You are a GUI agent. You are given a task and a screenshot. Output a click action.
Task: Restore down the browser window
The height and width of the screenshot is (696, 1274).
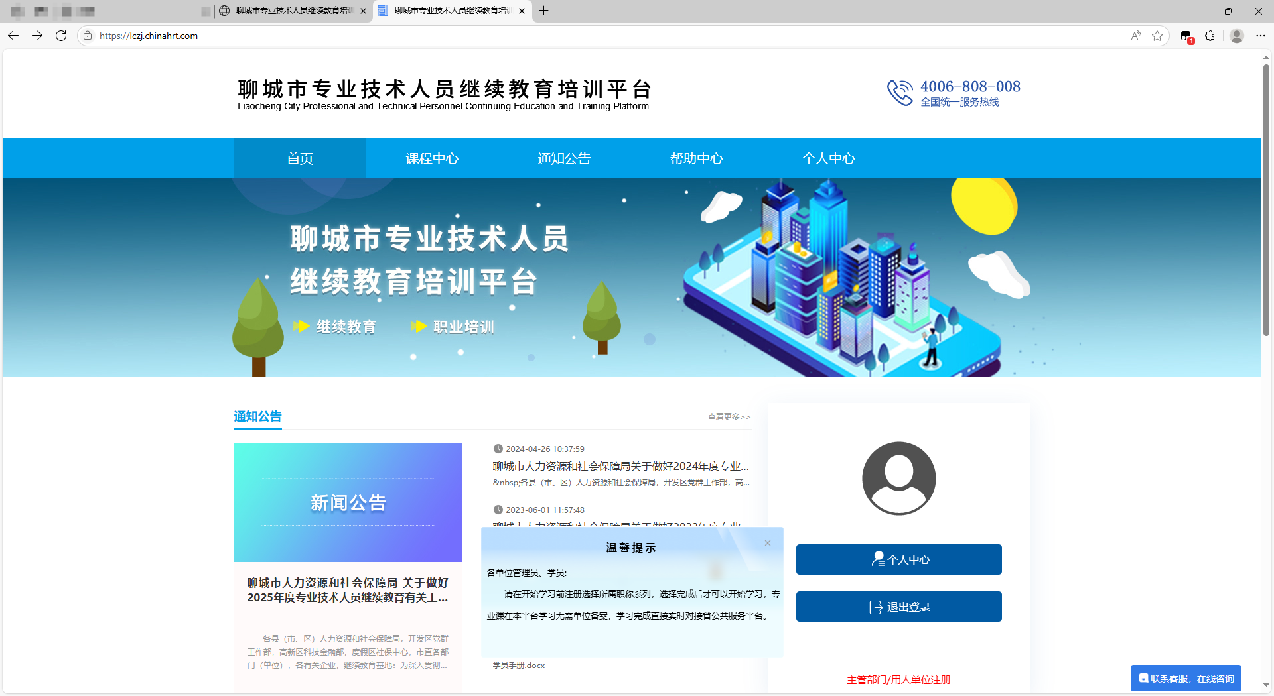tap(1228, 11)
